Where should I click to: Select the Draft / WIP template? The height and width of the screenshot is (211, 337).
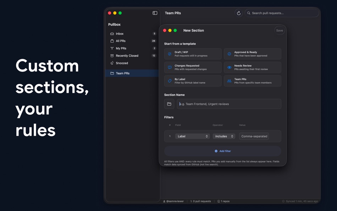pos(193,54)
